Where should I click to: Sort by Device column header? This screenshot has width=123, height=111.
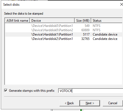52,21
